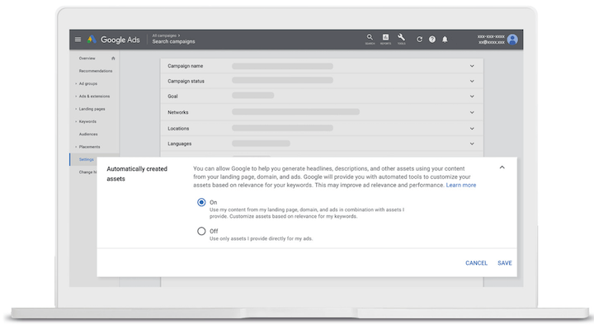The width and height of the screenshot is (594, 325).
Task: Open Settings in the sidebar
Action: [87, 159]
